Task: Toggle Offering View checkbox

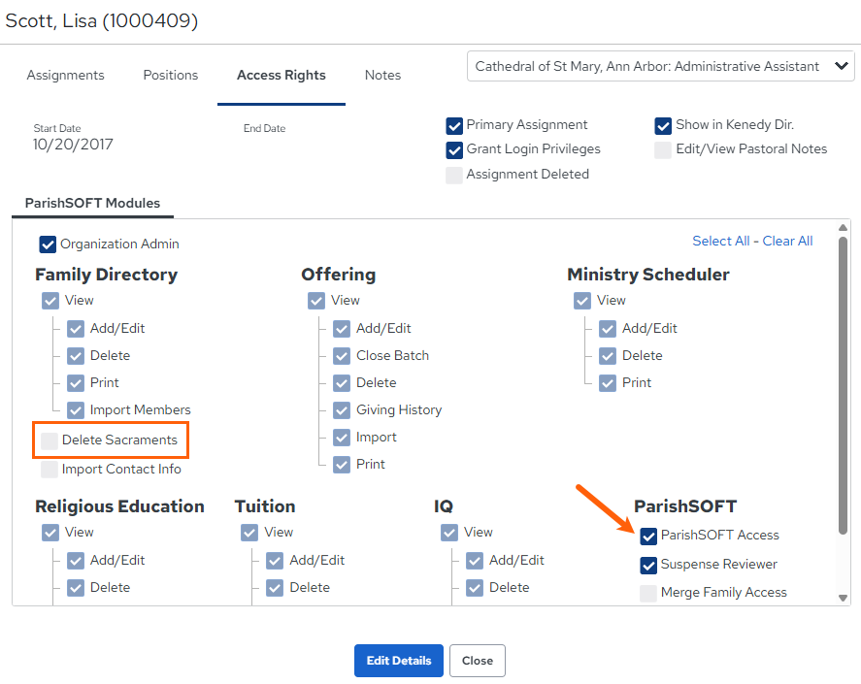Action: pos(316,301)
